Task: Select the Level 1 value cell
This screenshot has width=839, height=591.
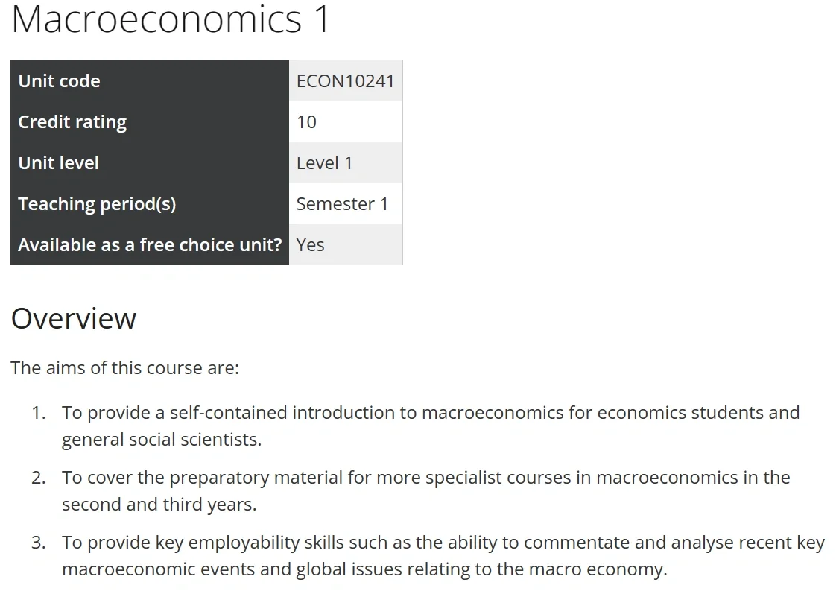Action: click(324, 163)
